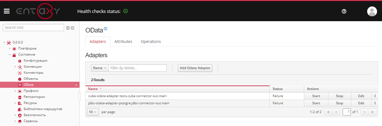The width and height of the screenshot is (382, 126).
Task: Focus the Search tree input field
Action: pyautogui.click(x=33, y=28)
